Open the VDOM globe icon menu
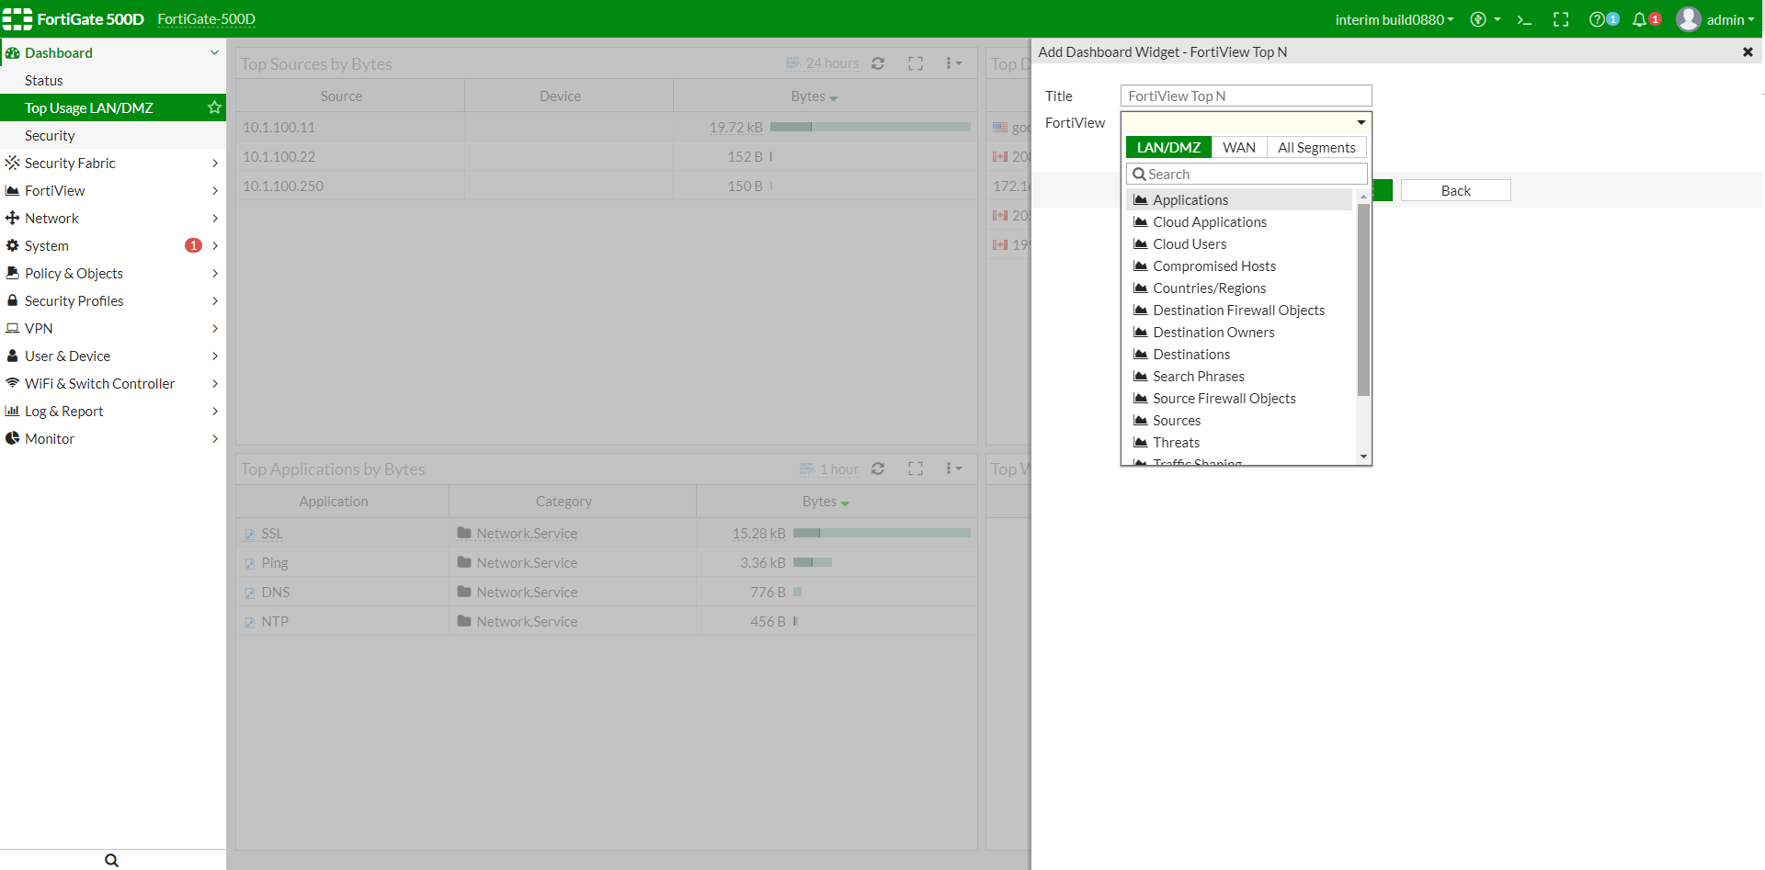The height and width of the screenshot is (870, 1765). pyautogui.click(x=1485, y=19)
